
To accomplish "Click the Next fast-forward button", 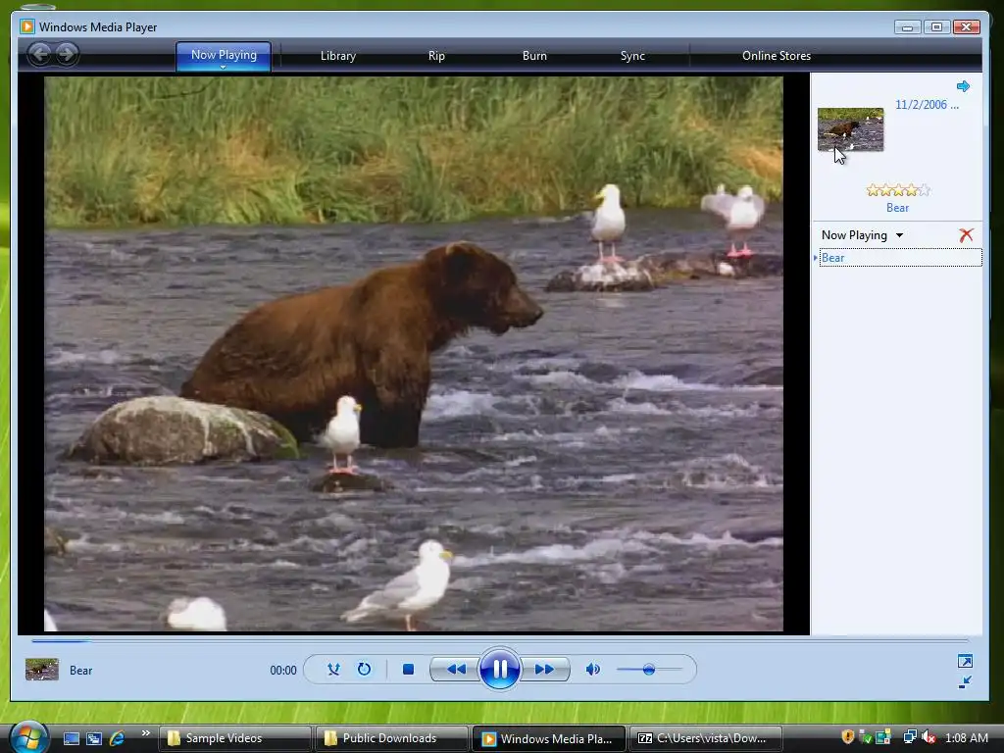I will click(x=545, y=669).
